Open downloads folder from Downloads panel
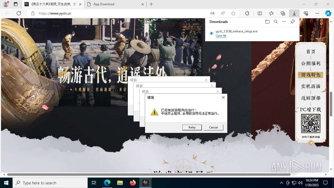 pyautogui.click(x=267, y=22)
